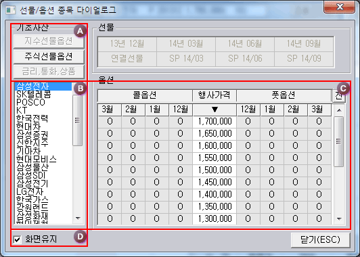Select SK텔레콤 in the stock list
360x257 pixels.
click(34, 94)
